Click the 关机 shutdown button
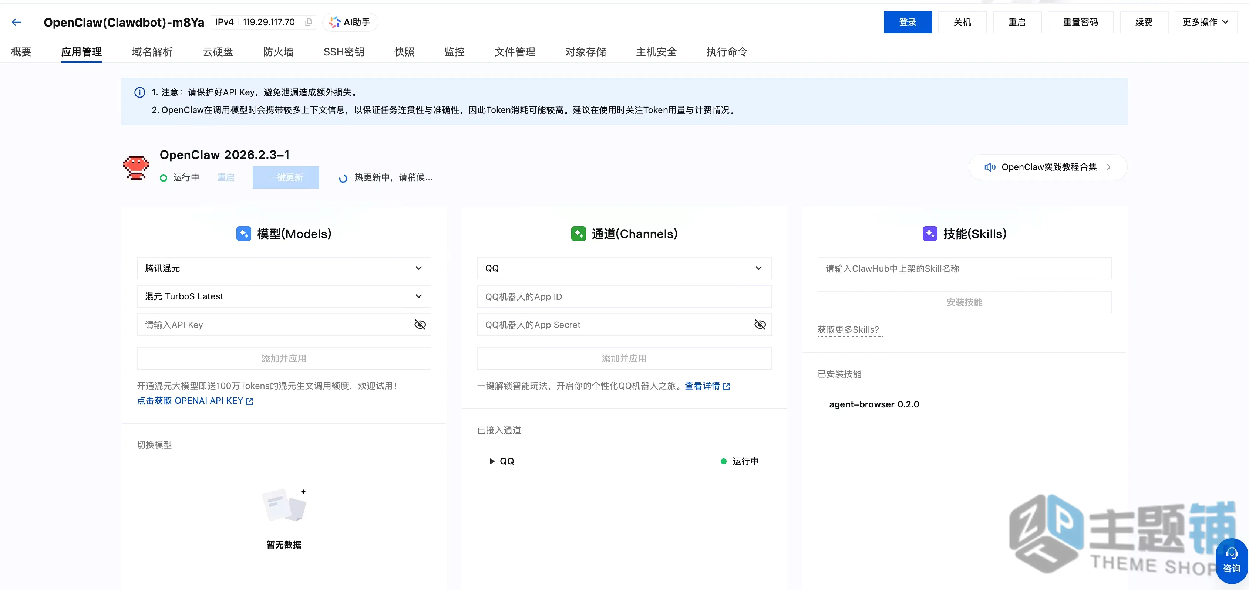 coord(962,22)
